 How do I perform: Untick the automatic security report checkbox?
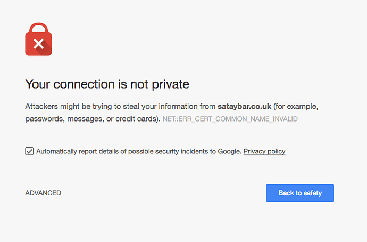click(30, 151)
